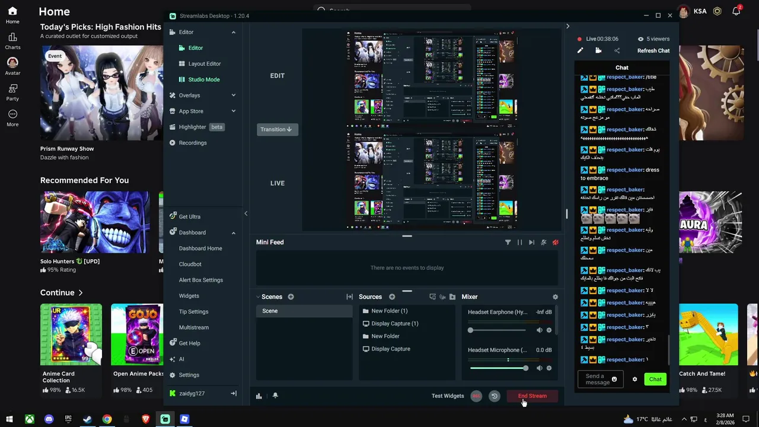Screen dimensions: 759x427
Task: Open Discord from the Windows taskbar
Action: point(49,419)
